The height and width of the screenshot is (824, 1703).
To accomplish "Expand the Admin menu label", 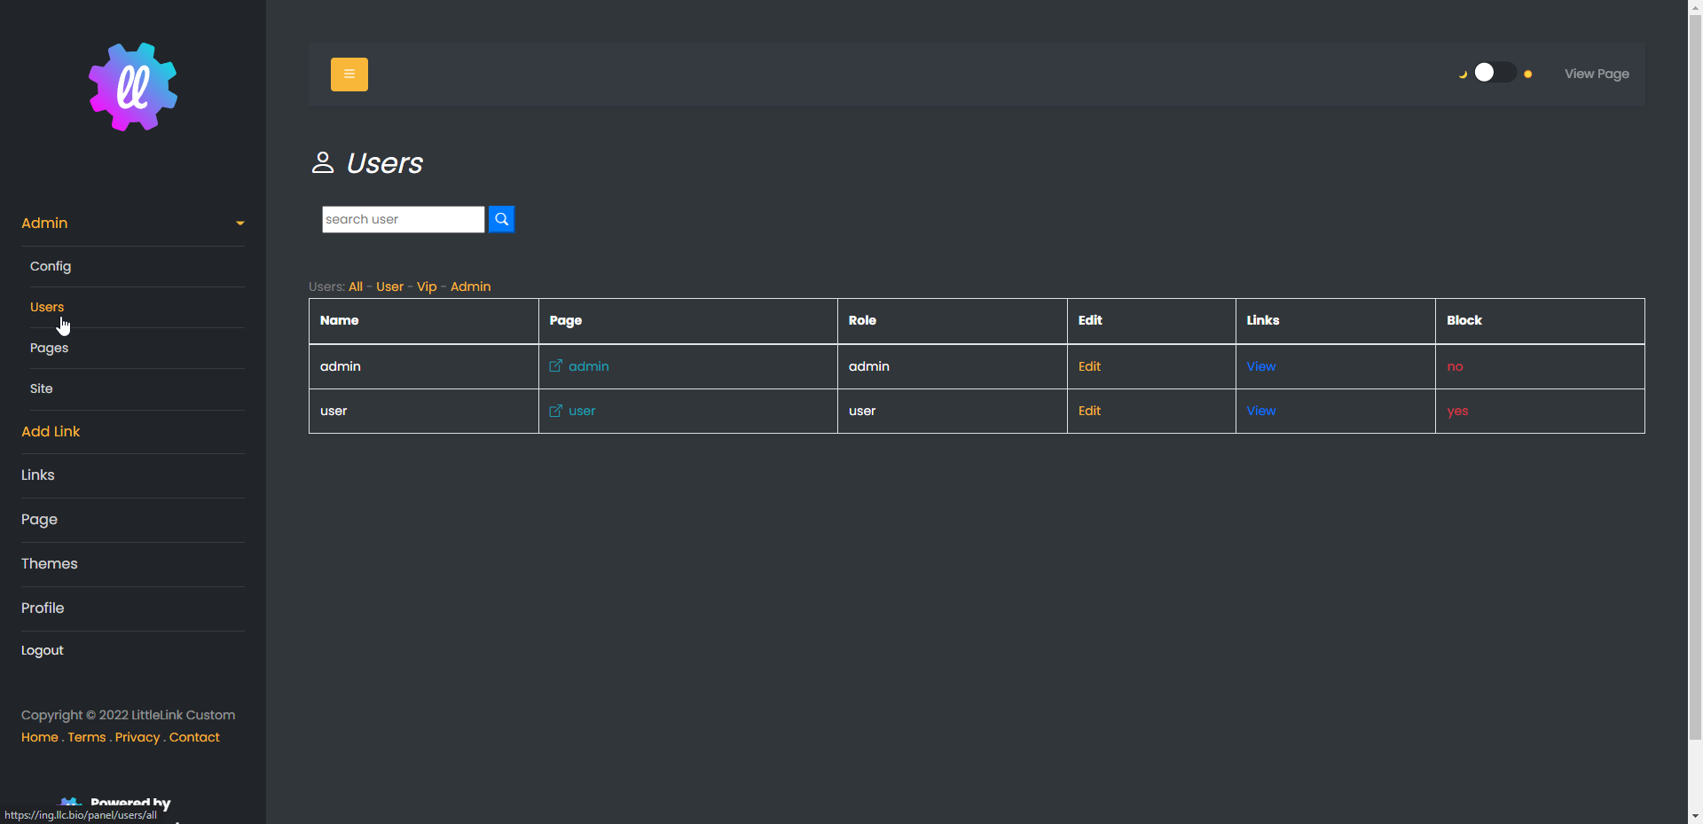I will 44,224.
